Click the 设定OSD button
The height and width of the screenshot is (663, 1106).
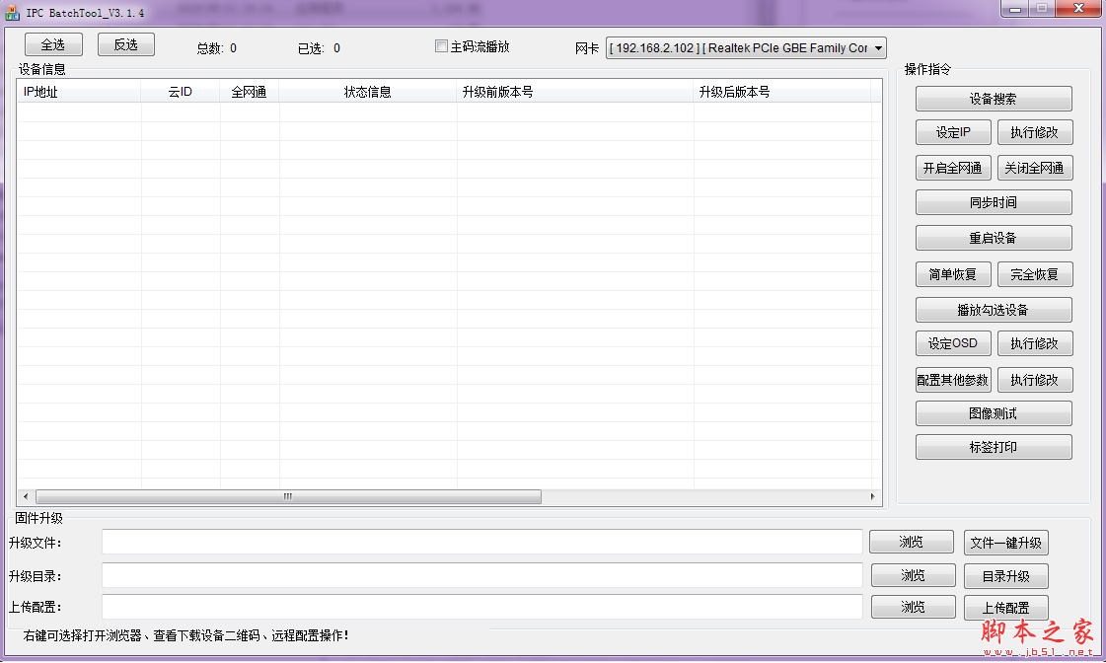tap(953, 343)
